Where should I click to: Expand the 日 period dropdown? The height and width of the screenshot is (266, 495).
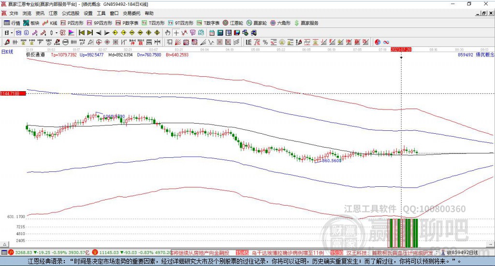[x=12, y=33]
